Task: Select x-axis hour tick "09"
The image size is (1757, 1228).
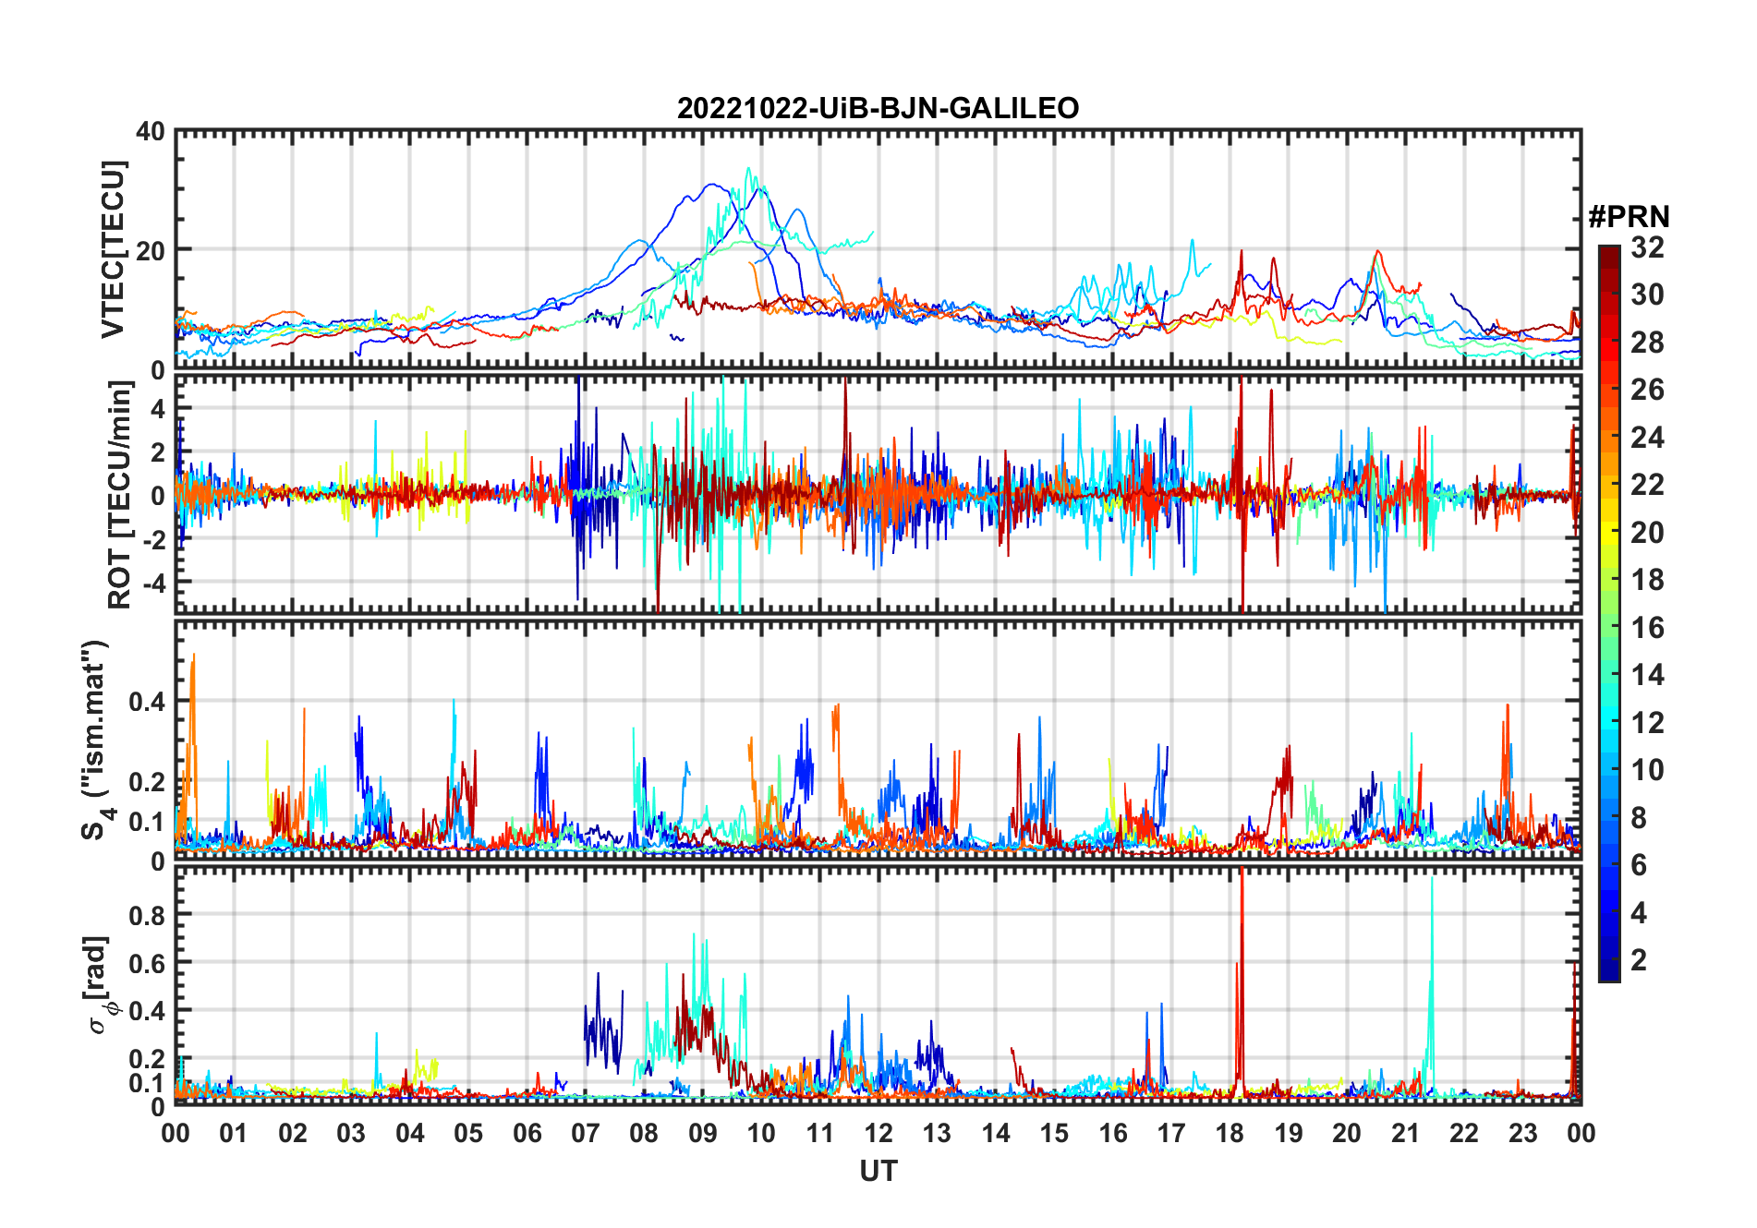Action: coord(703,1133)
